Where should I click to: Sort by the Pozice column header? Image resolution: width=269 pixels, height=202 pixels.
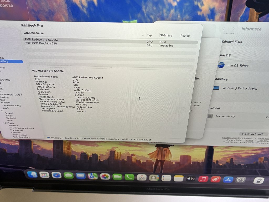click(185, 36)
